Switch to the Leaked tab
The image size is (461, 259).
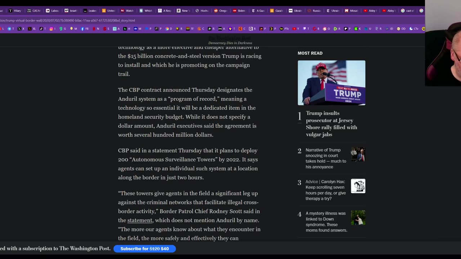pyautogui.click(x=90, y=11)
